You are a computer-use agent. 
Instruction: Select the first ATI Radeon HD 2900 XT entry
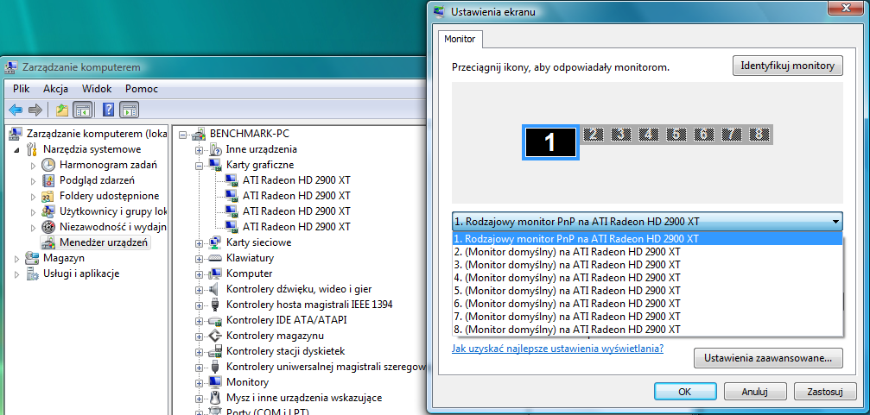coord(296,180)
